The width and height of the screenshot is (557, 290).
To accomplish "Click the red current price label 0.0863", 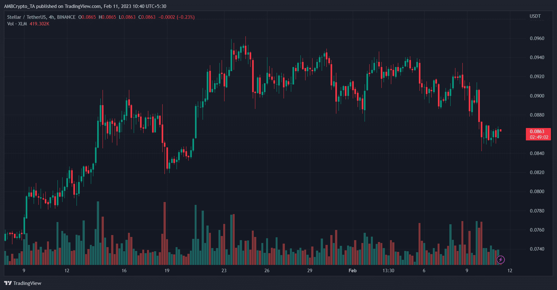I will 537,132.
